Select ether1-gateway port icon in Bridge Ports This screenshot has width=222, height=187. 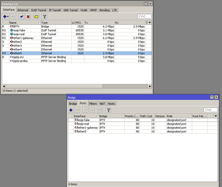pos(76,127)
